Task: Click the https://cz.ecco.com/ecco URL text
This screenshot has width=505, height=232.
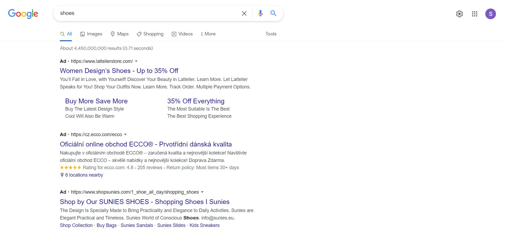Action: tap(97, 135)
